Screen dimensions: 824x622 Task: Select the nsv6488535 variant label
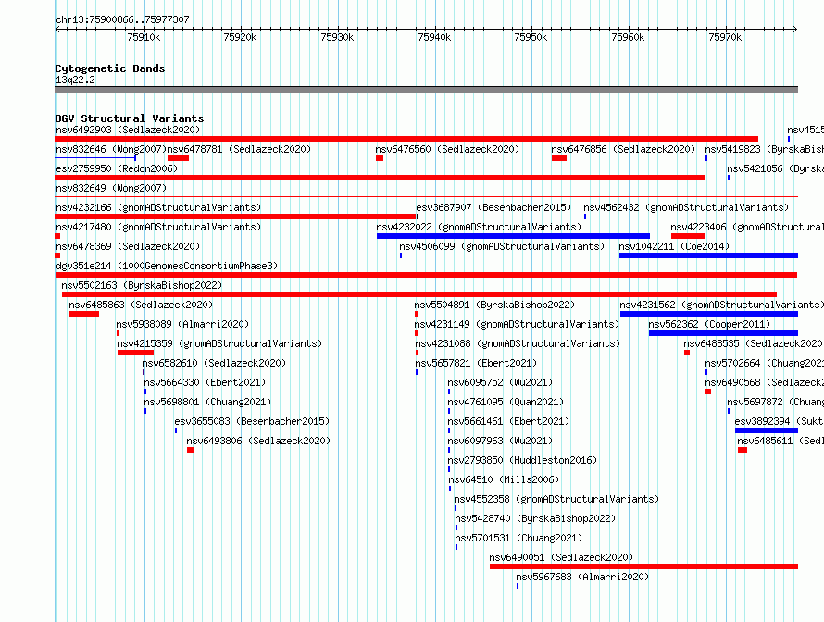point(754,343)
